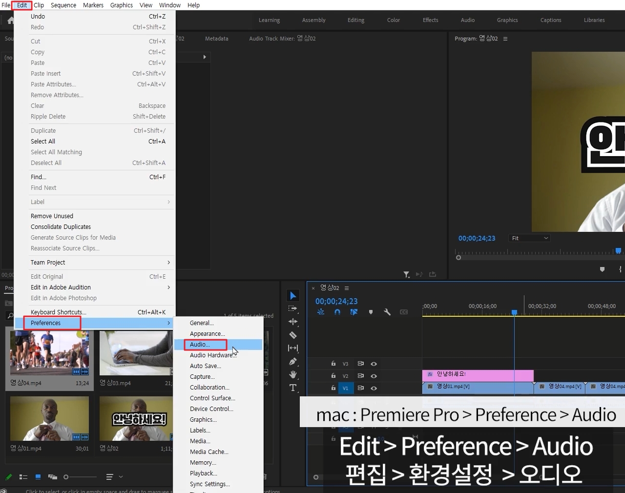Open the Sequence menu
Viewport: 625px width, 493px height.
point(63,5)
